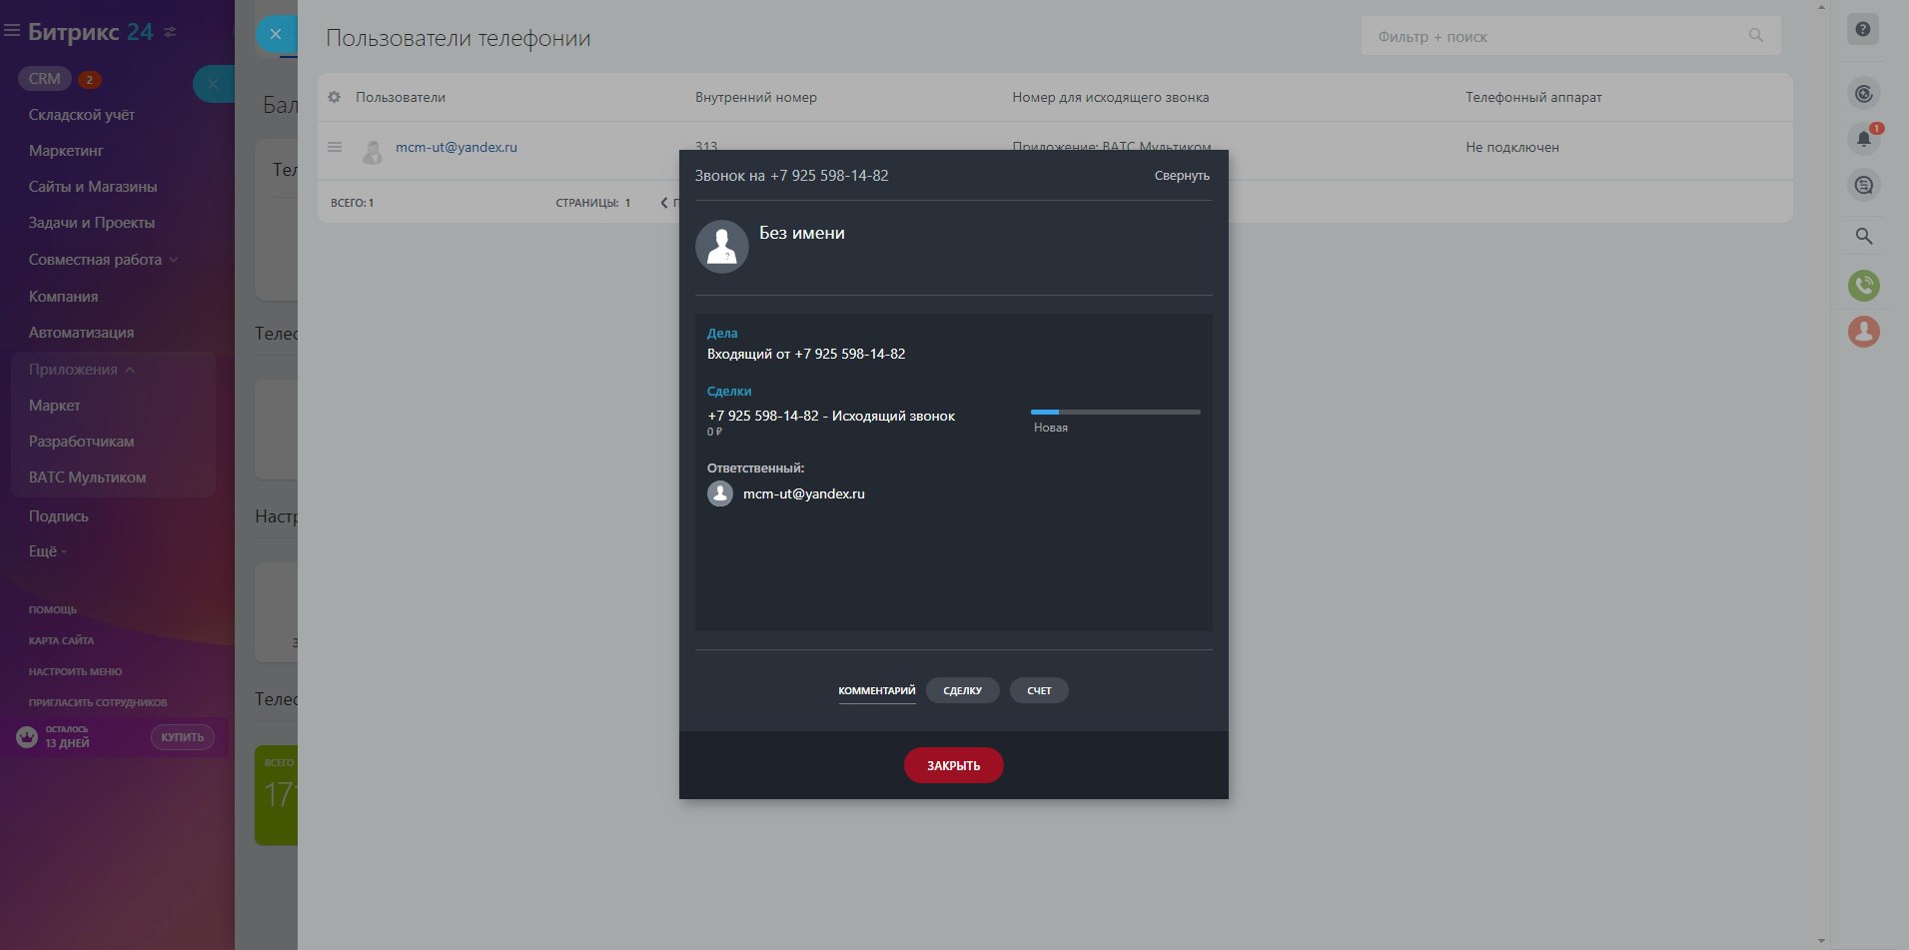The width and height of the screenshot is (1909, 950).
Task: Open КАРТА САЙТА link
Action: click(61, 640)
